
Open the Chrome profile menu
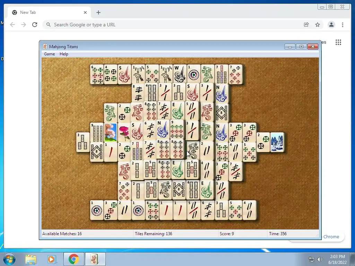click(331, 25)
